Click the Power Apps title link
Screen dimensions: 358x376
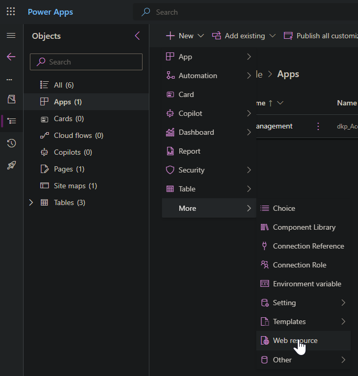tap(50, 12)
